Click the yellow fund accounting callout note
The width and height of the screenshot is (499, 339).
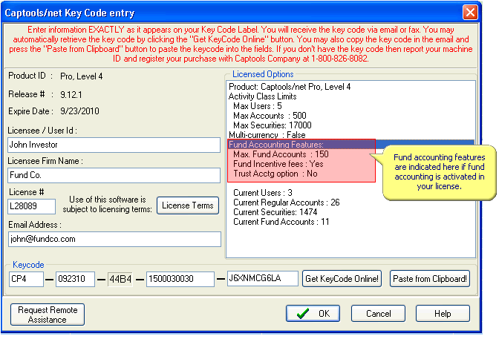tap(439, 172)
